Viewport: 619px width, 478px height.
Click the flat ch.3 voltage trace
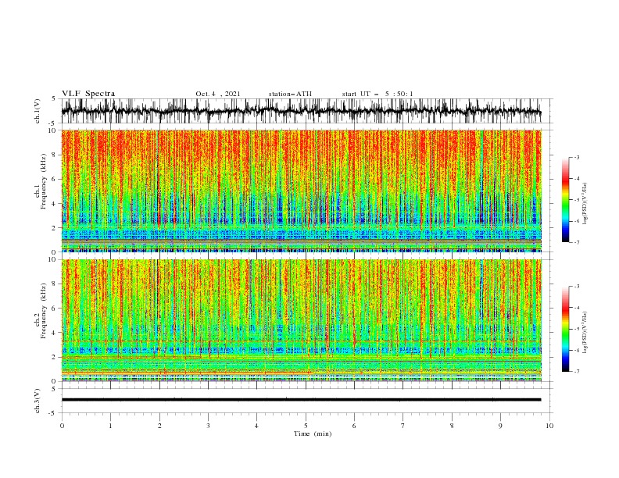click(x=301, y=400)
